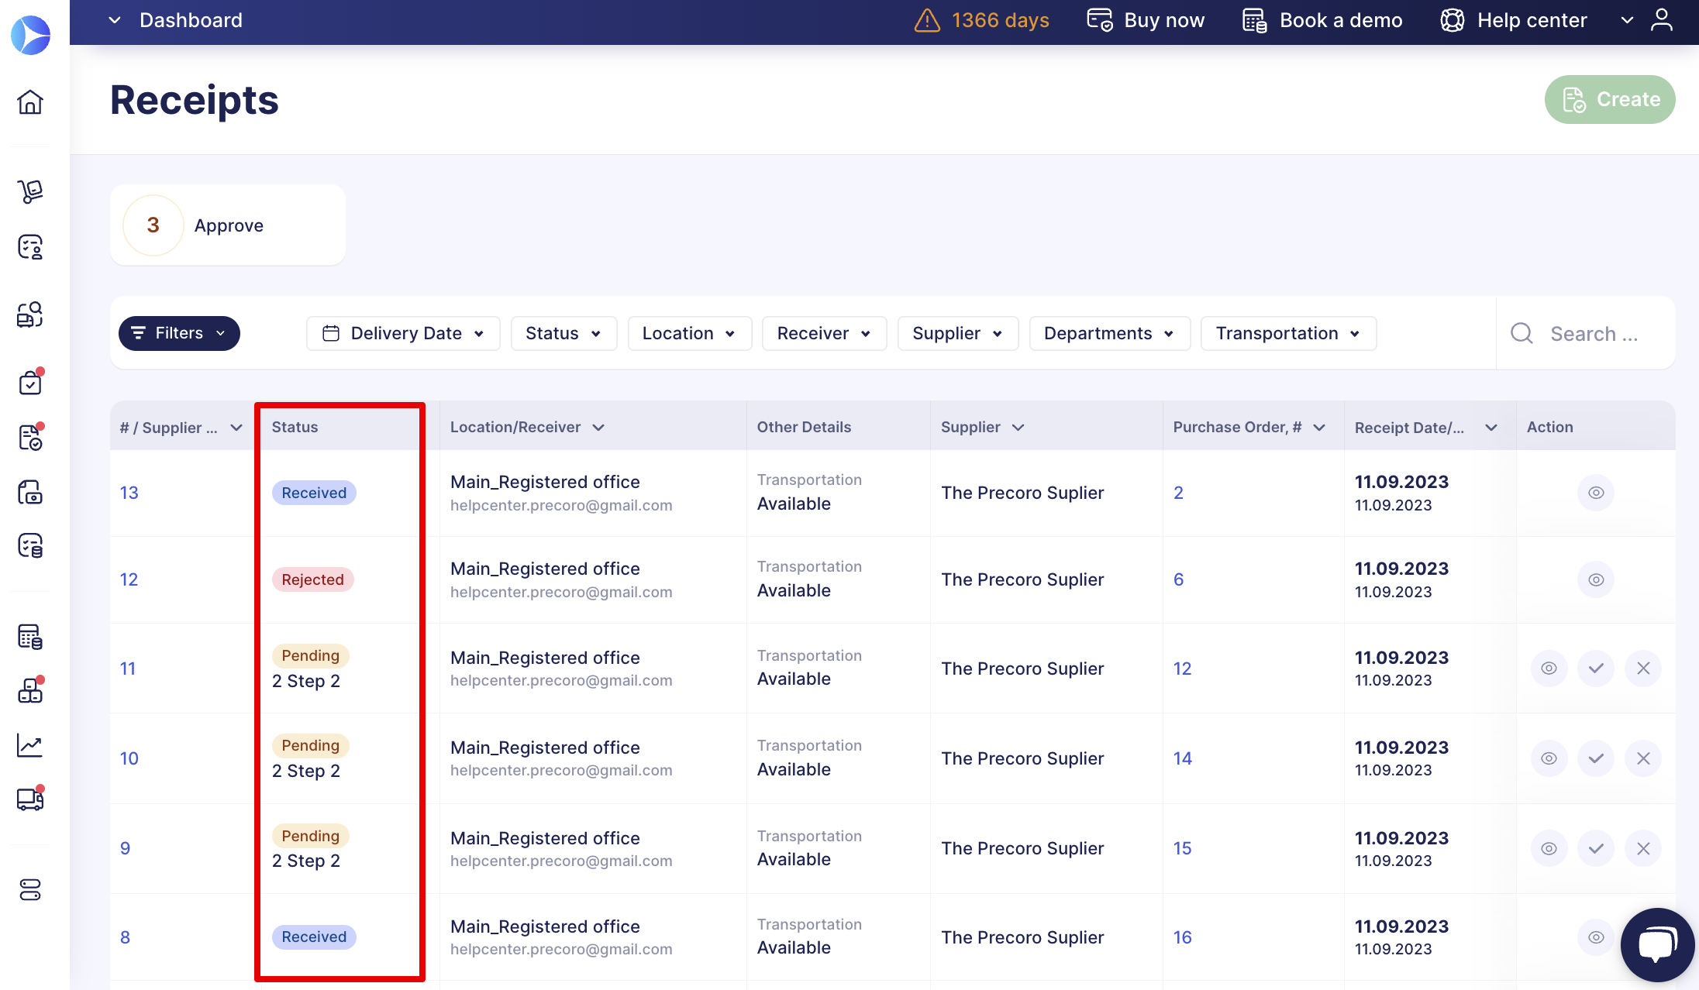
Task: View receipt 9 via eye icon
Action: (x=1549, y=848)
